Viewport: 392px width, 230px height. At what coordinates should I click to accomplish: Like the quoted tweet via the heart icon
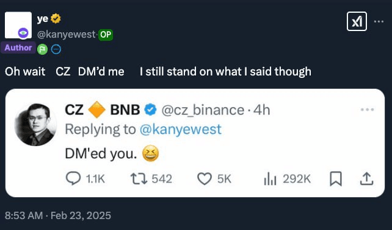(205, 179)
